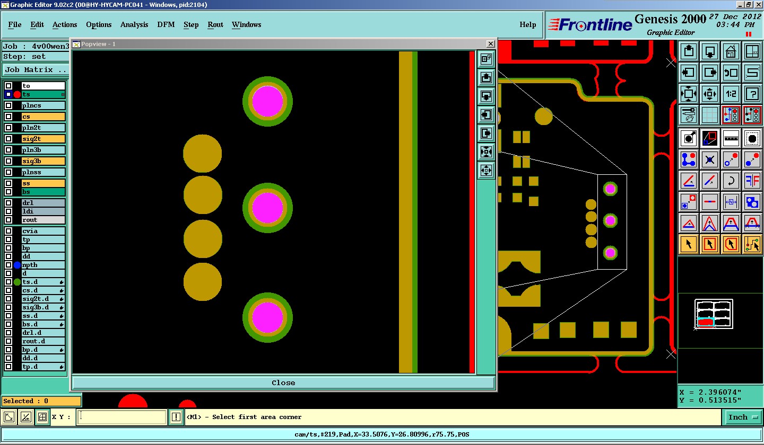This screenshot has width=764, height=445.
Task: Click the snap grid icon beside X Y
Action: (42, 417)
